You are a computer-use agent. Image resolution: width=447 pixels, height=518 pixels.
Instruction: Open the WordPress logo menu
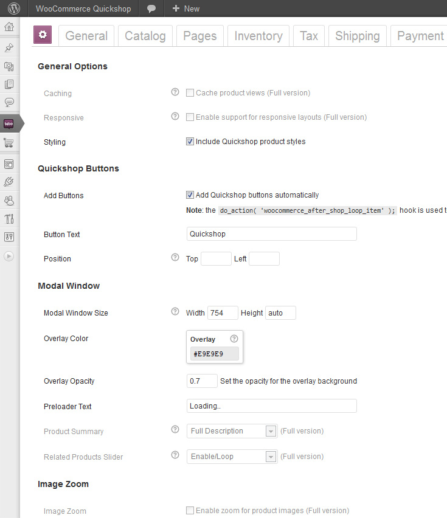point(13,9)
